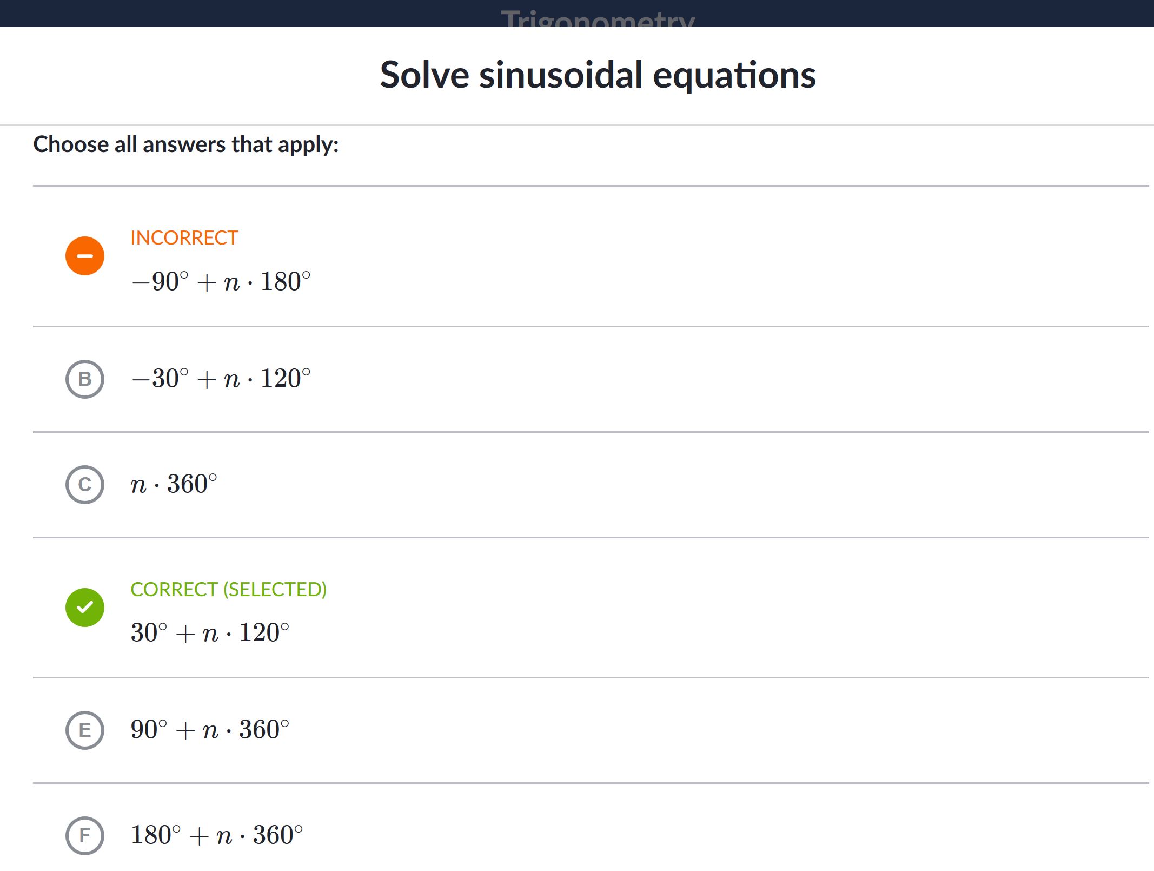Click the answer 30° + n · 120°
Screen dimensions: 1154x871
coord(210,633)
